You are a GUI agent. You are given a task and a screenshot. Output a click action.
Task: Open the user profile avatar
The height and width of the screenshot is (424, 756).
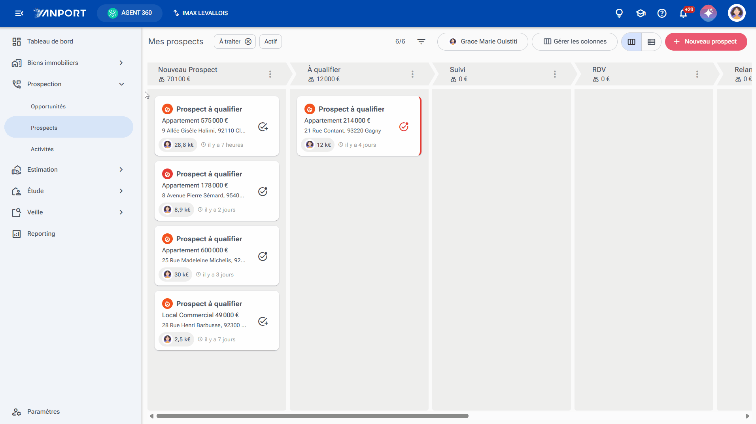click(737, 13)
